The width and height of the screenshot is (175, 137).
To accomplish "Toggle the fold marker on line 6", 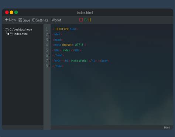I will 49,56.
